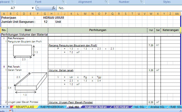The image size is (182, 112).
Task: Open the Number group dialog launcher
Action: point(141,2)
